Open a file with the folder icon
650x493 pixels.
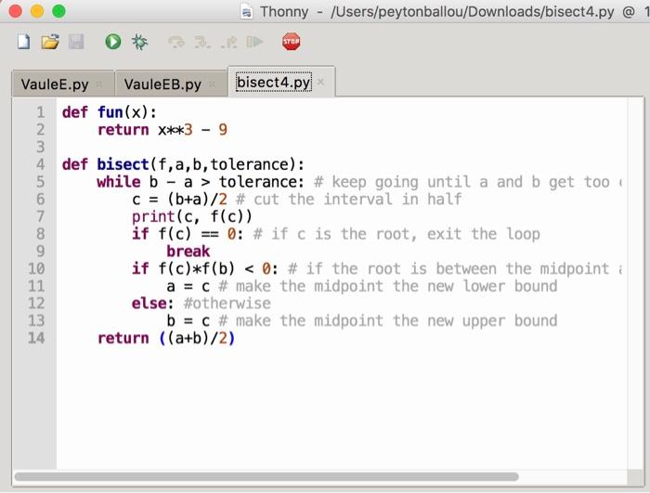[x=50, y=42]
